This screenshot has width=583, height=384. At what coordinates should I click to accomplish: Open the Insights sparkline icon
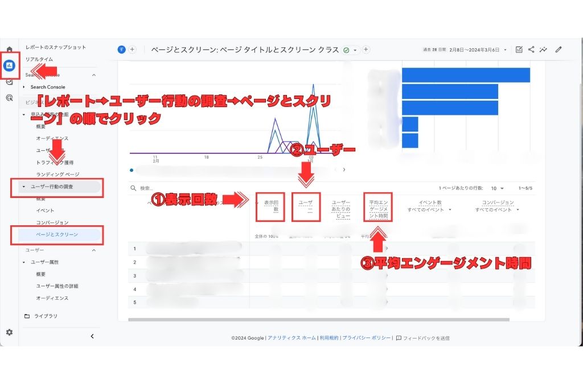pyautogui.click(x=544, y=49)
